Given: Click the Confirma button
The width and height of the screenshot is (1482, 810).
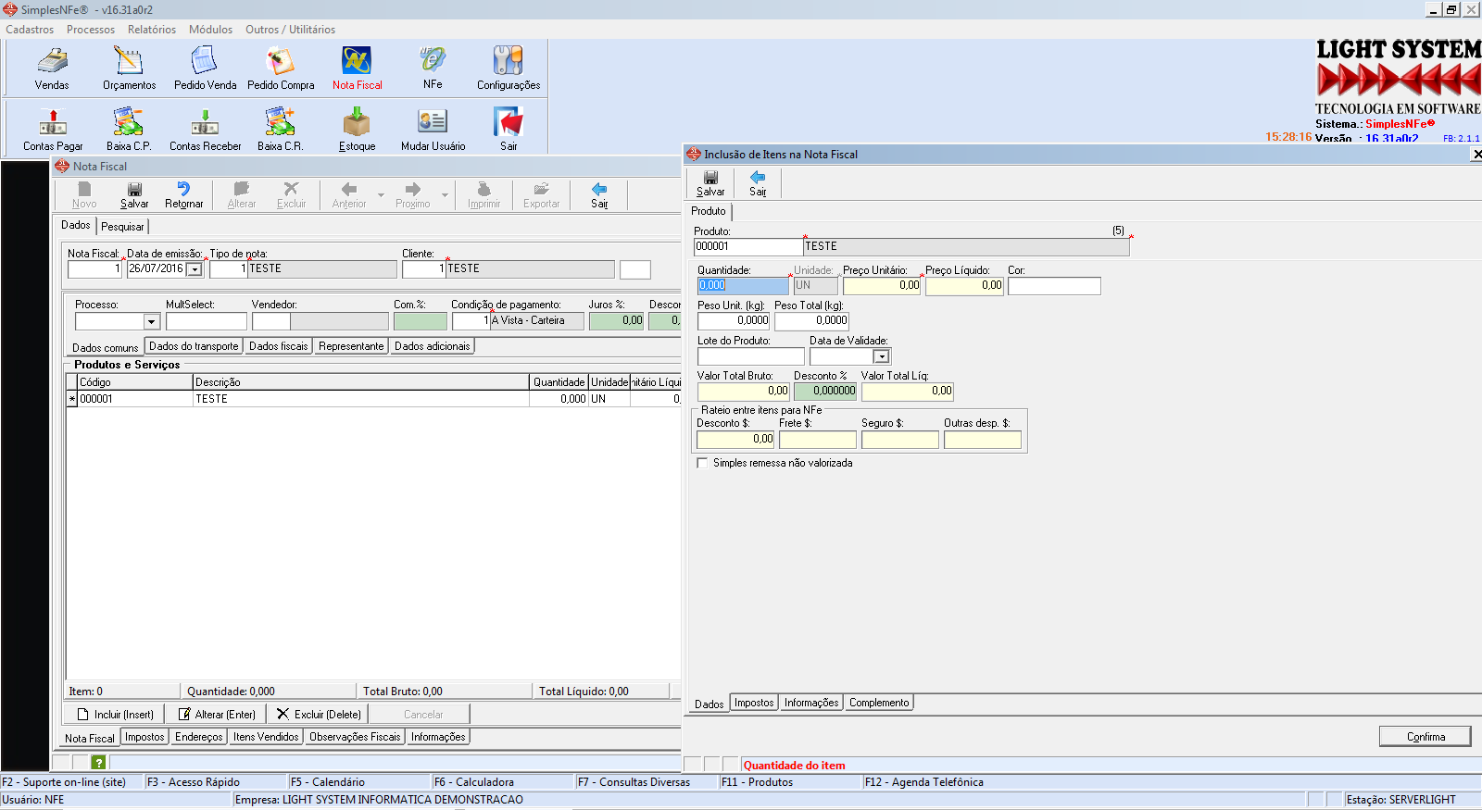Looking at the screenshot, I should click(1425, 737).
